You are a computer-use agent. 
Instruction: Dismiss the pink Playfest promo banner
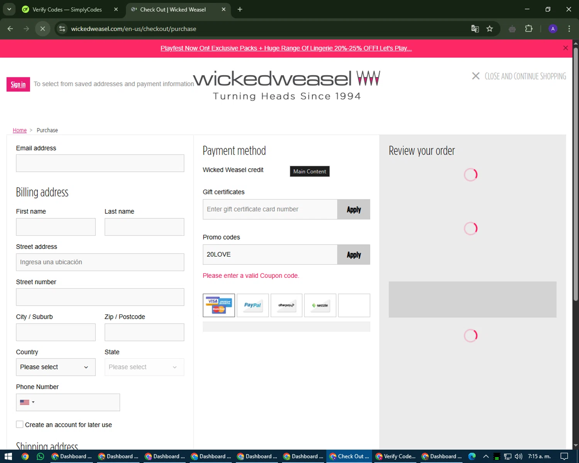565,48
